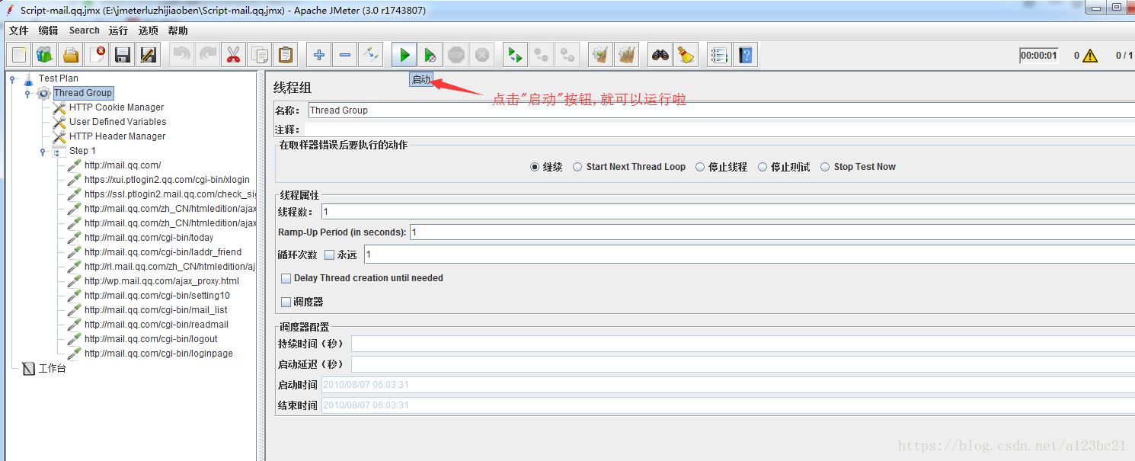Image resolution: width=1135 pixels, height=461 pixels.
Task: Open the 文件 menu
Action: pos(18,30)
